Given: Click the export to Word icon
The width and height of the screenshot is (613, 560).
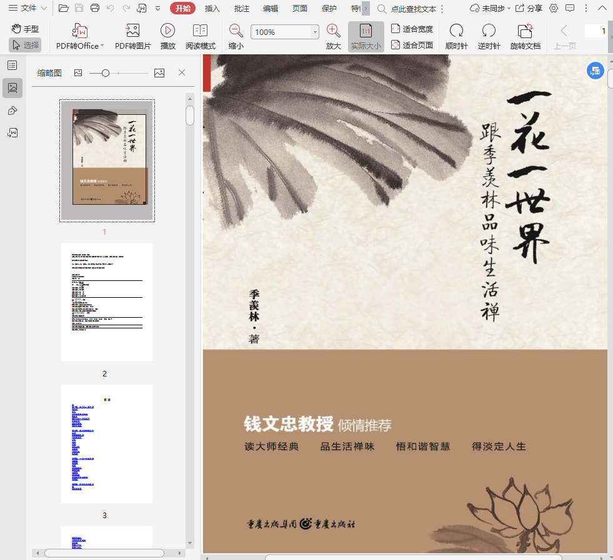Looking at the screenshot, I should tap(141, 8).
